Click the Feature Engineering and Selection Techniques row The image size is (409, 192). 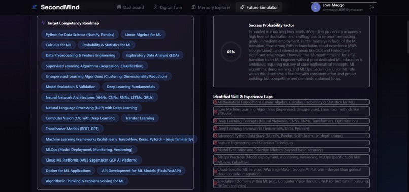pyautogui.click(x=291, y=143)
